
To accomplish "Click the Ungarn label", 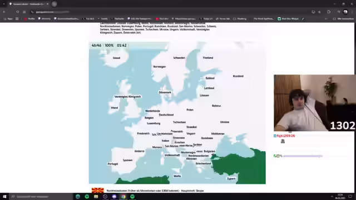I will tap(191, 133).
